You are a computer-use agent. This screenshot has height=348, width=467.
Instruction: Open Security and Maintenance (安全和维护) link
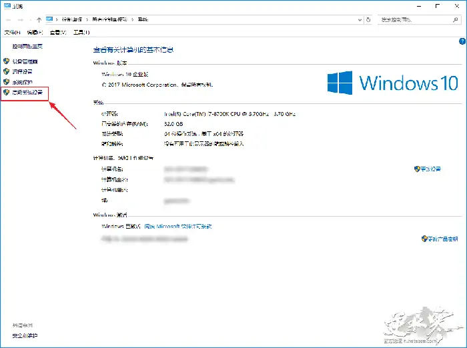tap(25, 336)
